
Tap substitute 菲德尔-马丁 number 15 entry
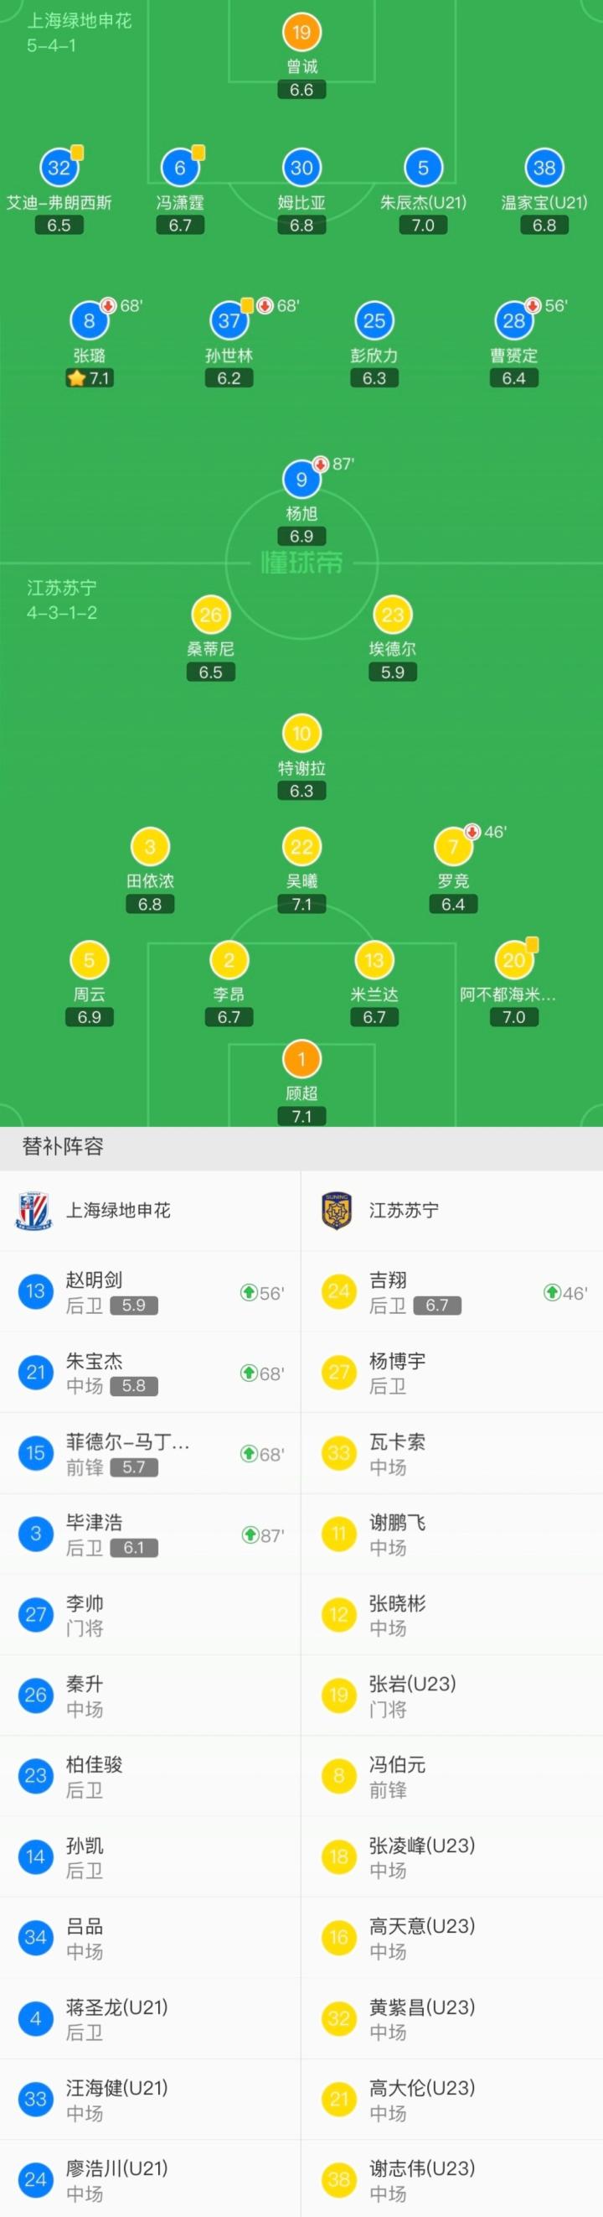[x=151, y=1454]
